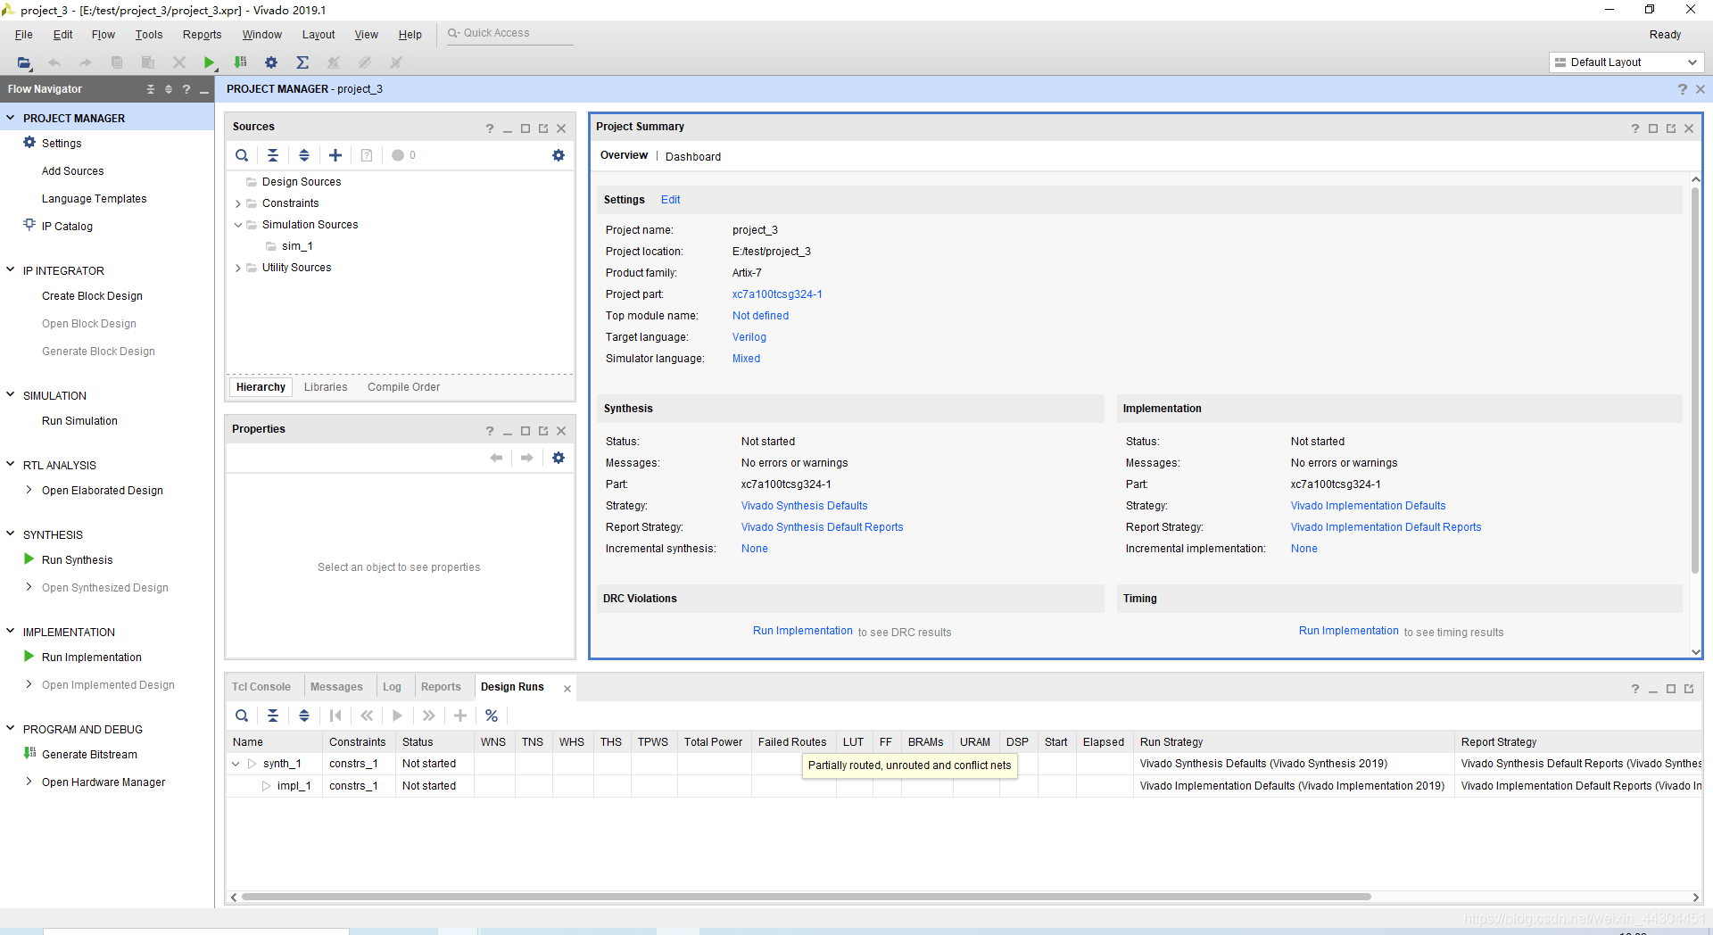Create new run with plus icon
The width and height of the screenshot is (1713, 935).
(460, 716)
